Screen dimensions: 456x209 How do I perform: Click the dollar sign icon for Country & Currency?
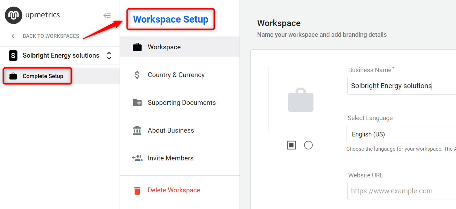pos(137,75)
